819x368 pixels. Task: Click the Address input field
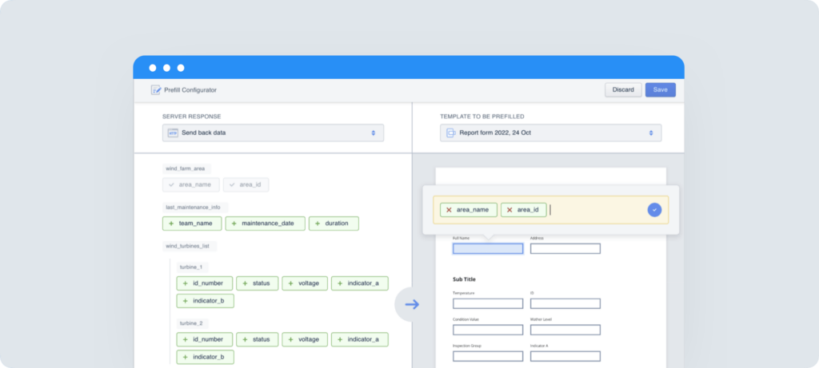pos(565,248)
